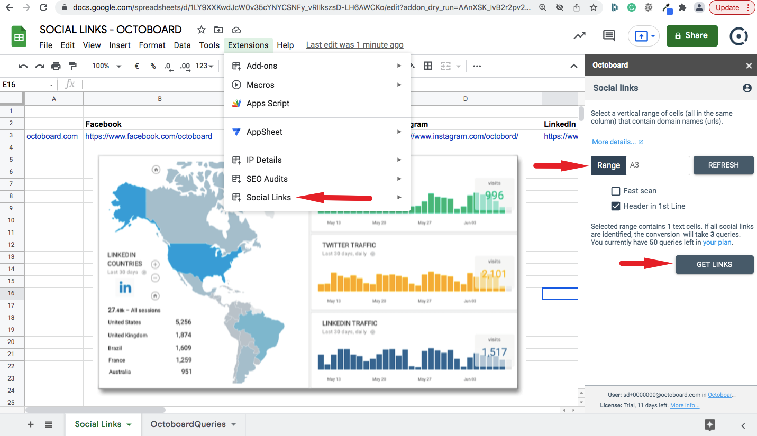This screenshot has height=436, width=757.
Task: Open the OctoboardQueries tab arrow
Action: 234,424
